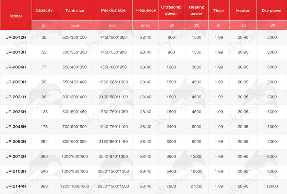Click packing size 2950*1300*1500
287x194 pixels.
click(x=113, y=186)
